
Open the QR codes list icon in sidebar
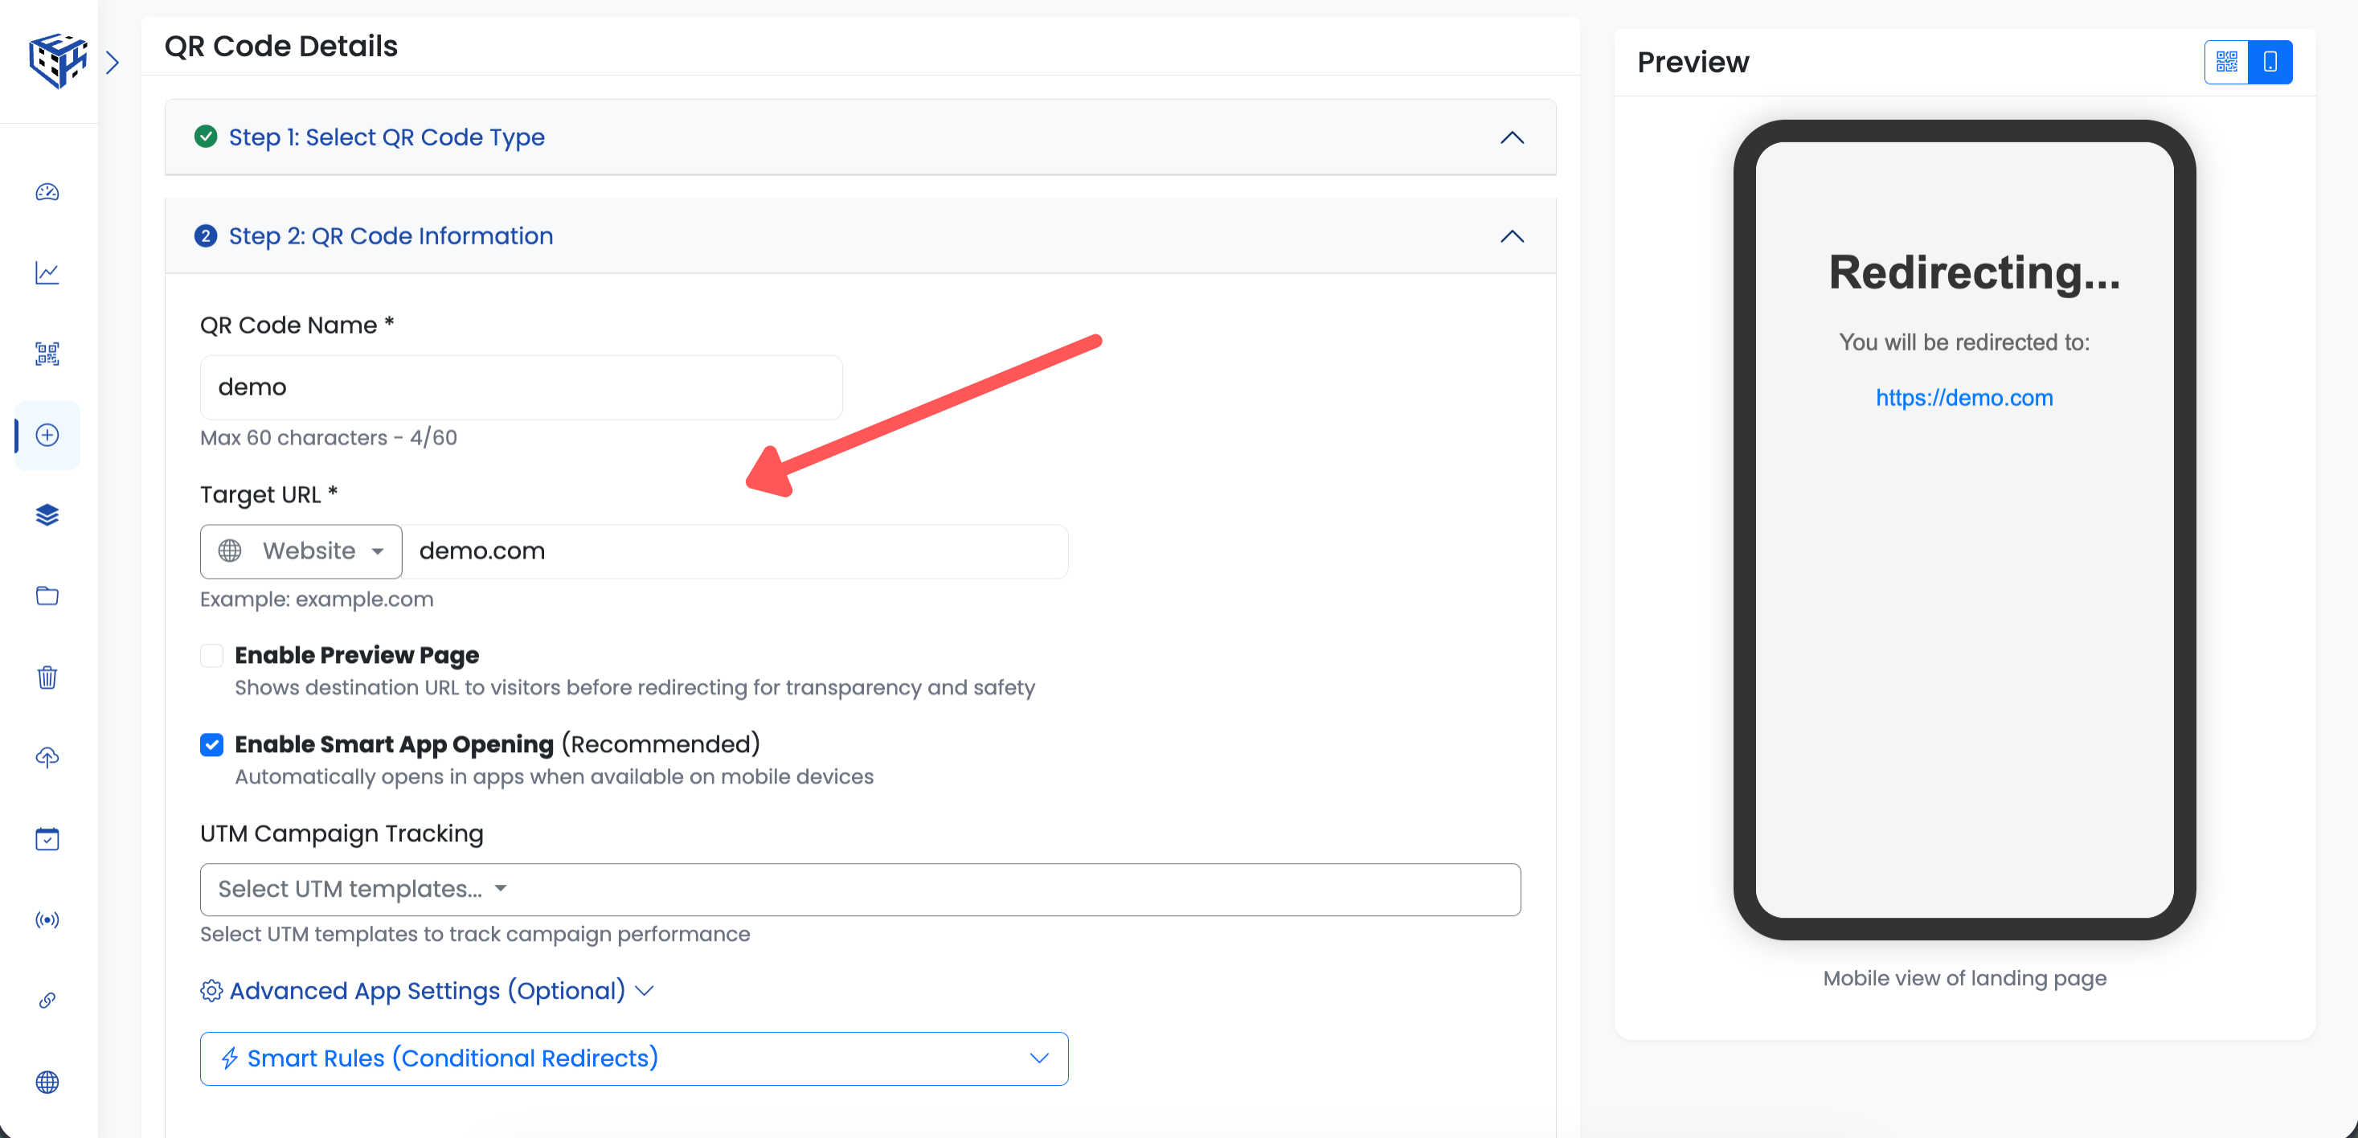coord(47,354)
